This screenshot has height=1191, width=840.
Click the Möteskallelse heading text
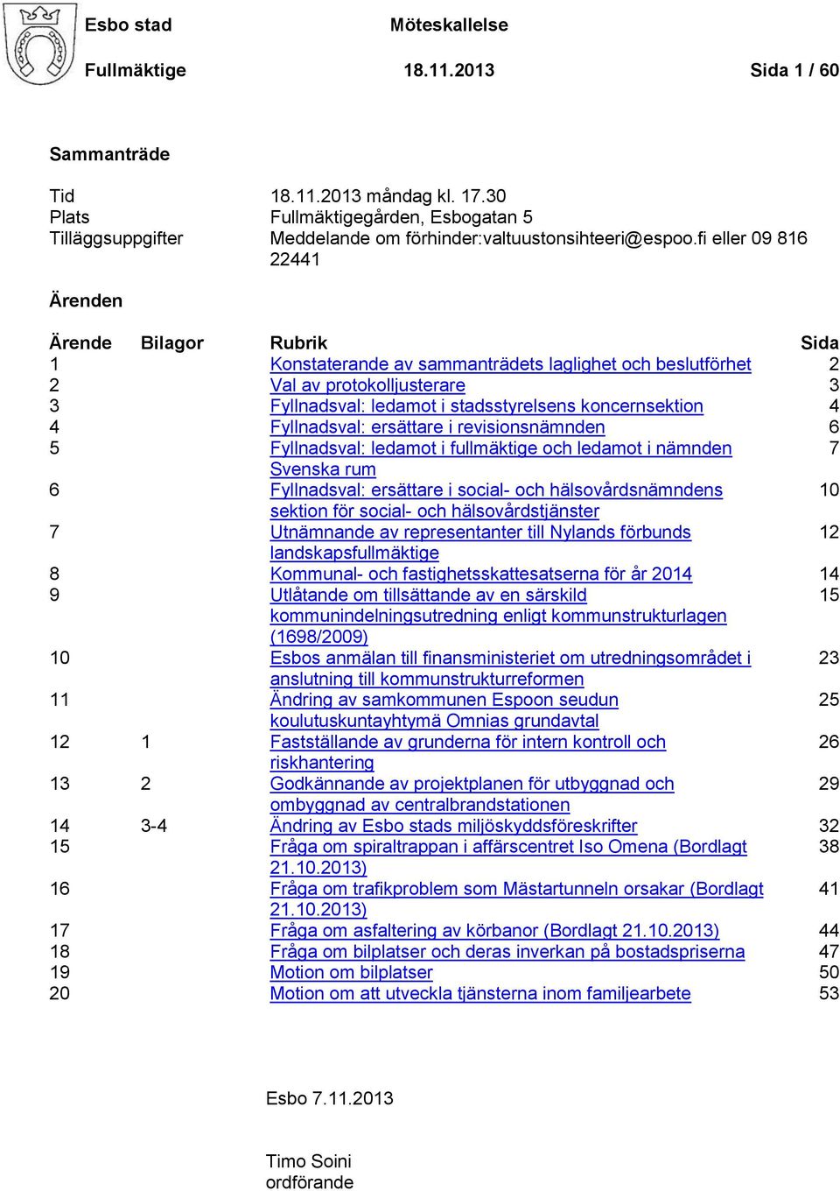pyautogui.click(x=449, y=25)
